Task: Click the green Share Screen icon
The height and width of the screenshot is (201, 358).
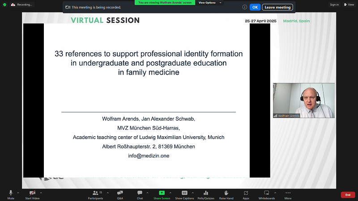Action: (x=162, y=193)
